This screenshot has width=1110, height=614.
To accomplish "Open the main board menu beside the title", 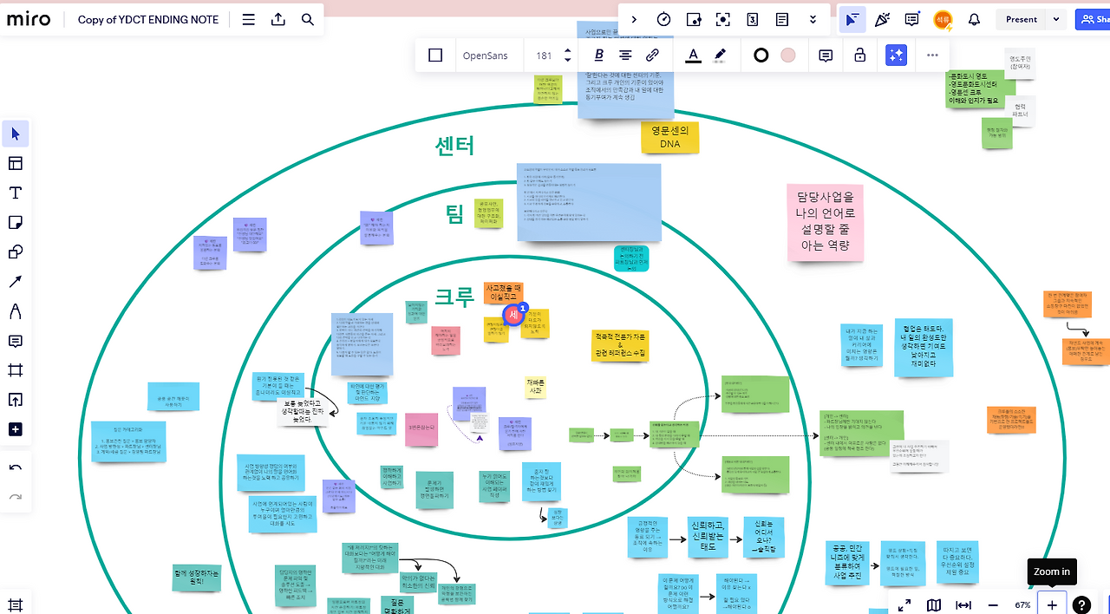I will [249, 19].
